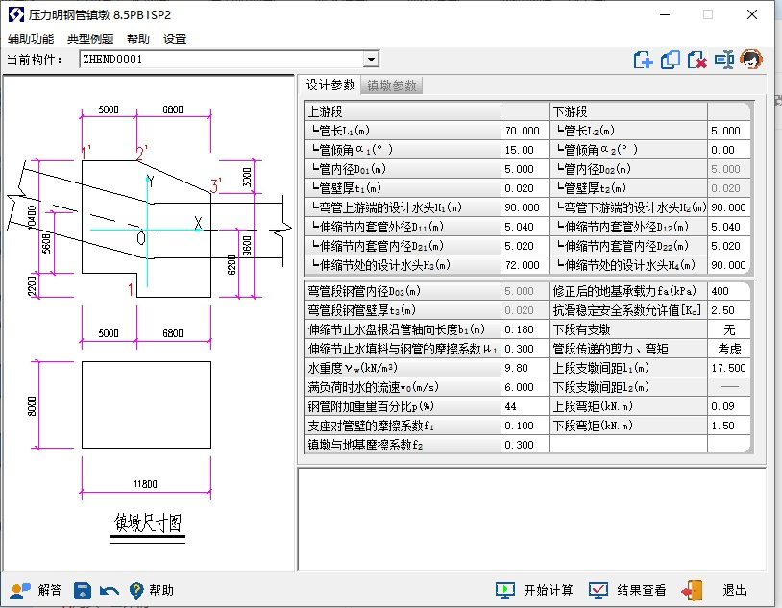Select the 地基承载力fa value 400
Image resolution: width=782 pixels, height=608 pixels.
728,291
